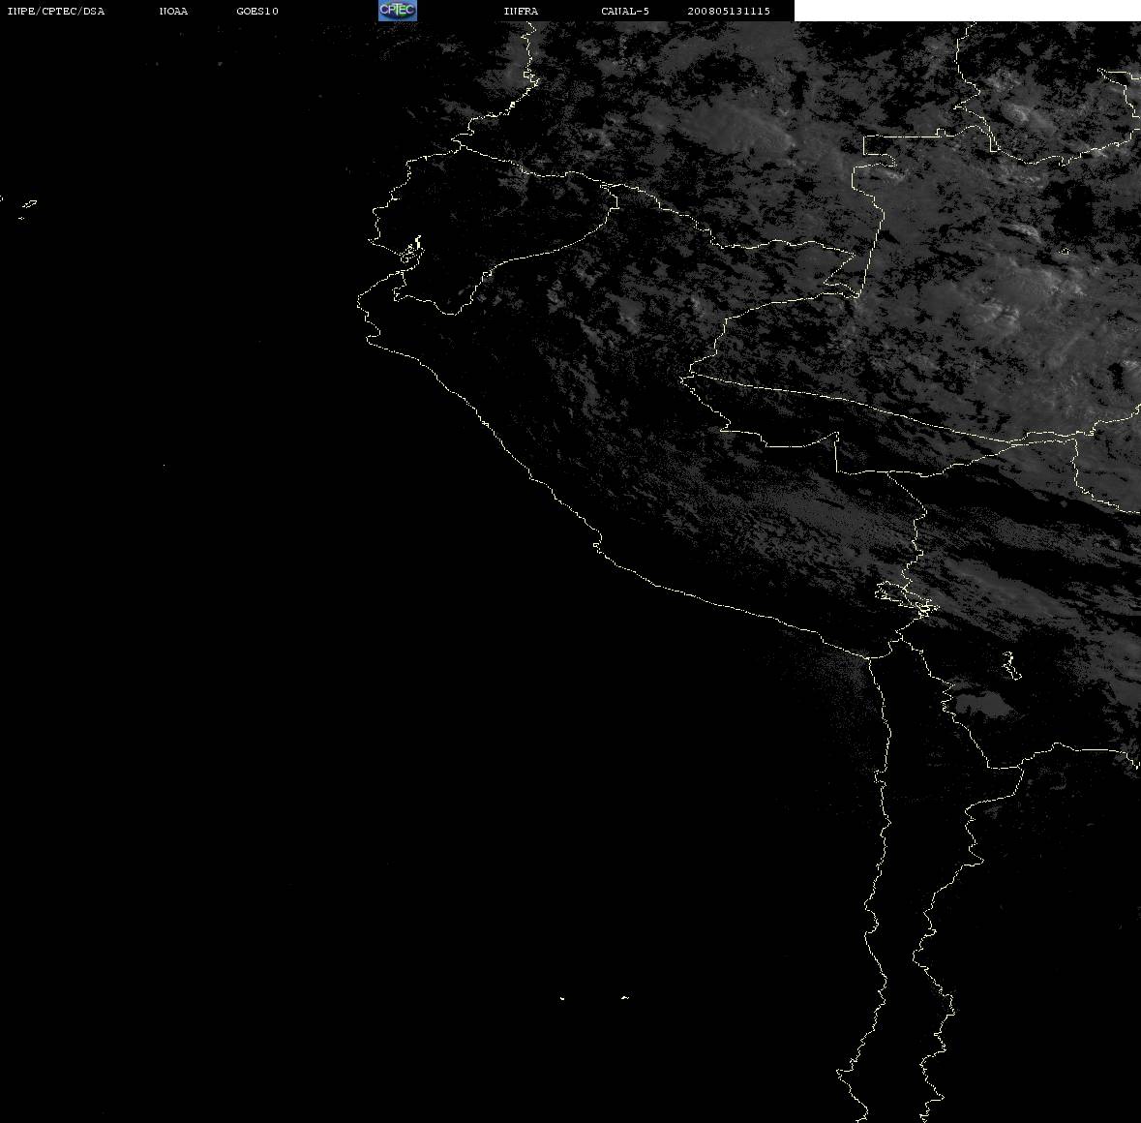Image resolution: width=1141 pixels, height=1123 pixels.
Task: Select the NOAA label in header
Action: pyautogui.click(x=173, y=11)
